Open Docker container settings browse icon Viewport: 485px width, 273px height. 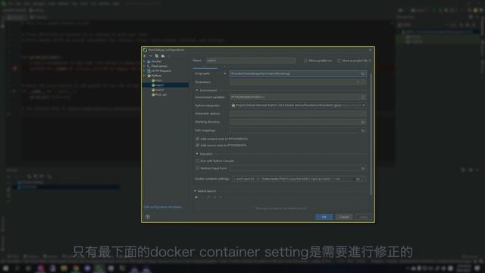pyautogui.click(x=358, y=179)
